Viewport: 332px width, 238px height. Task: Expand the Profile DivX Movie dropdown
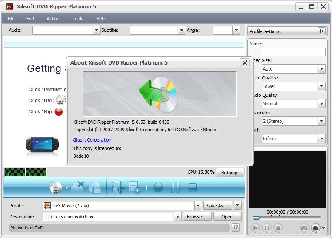click(198, 206)
